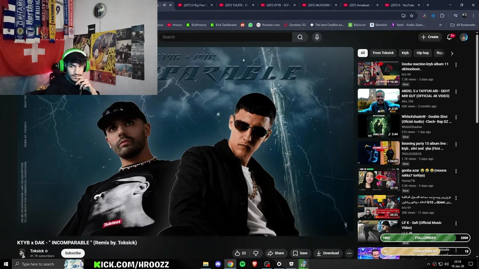Like the video with thumbs up
The height and width of the screenshot is (269, 479).
pyautogui.click(x=240, y=253)
